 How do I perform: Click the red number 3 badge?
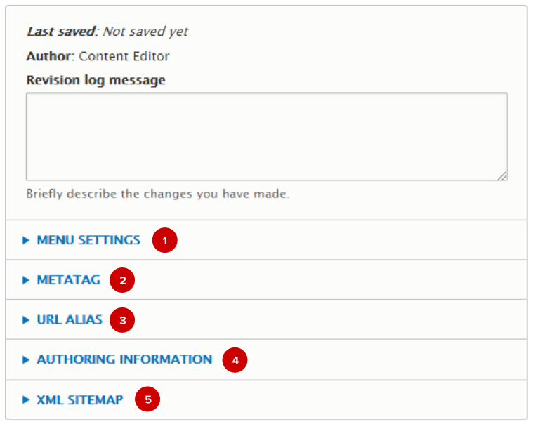tap(123, 321)
